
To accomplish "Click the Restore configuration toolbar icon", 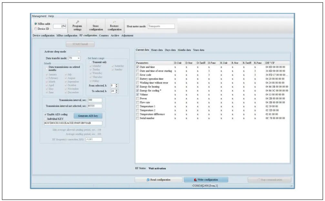I will [x=115, y=22].
